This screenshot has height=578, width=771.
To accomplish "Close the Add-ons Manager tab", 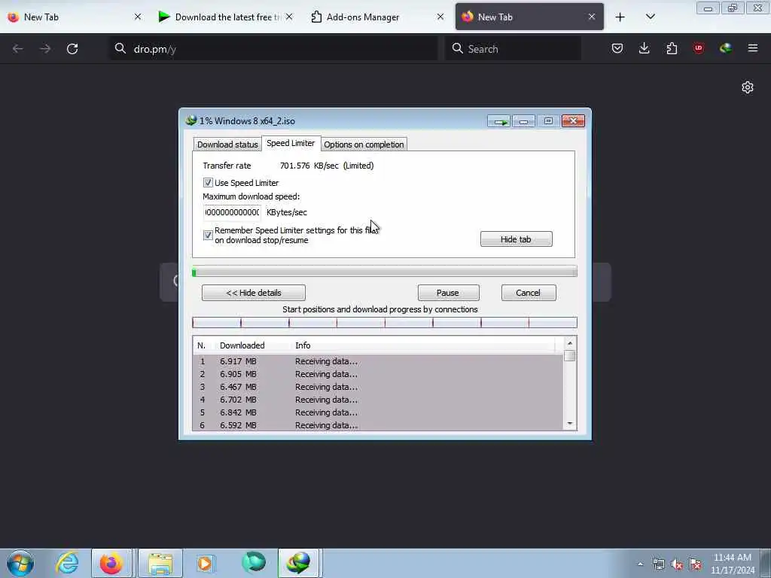I will 440,17.
